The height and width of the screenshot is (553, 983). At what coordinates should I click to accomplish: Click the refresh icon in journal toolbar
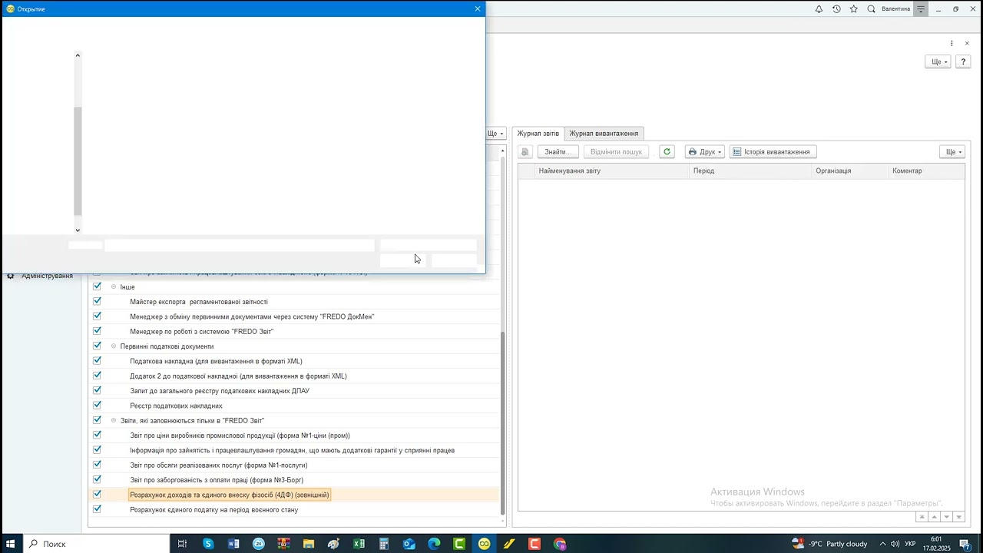tap(667, 152)
